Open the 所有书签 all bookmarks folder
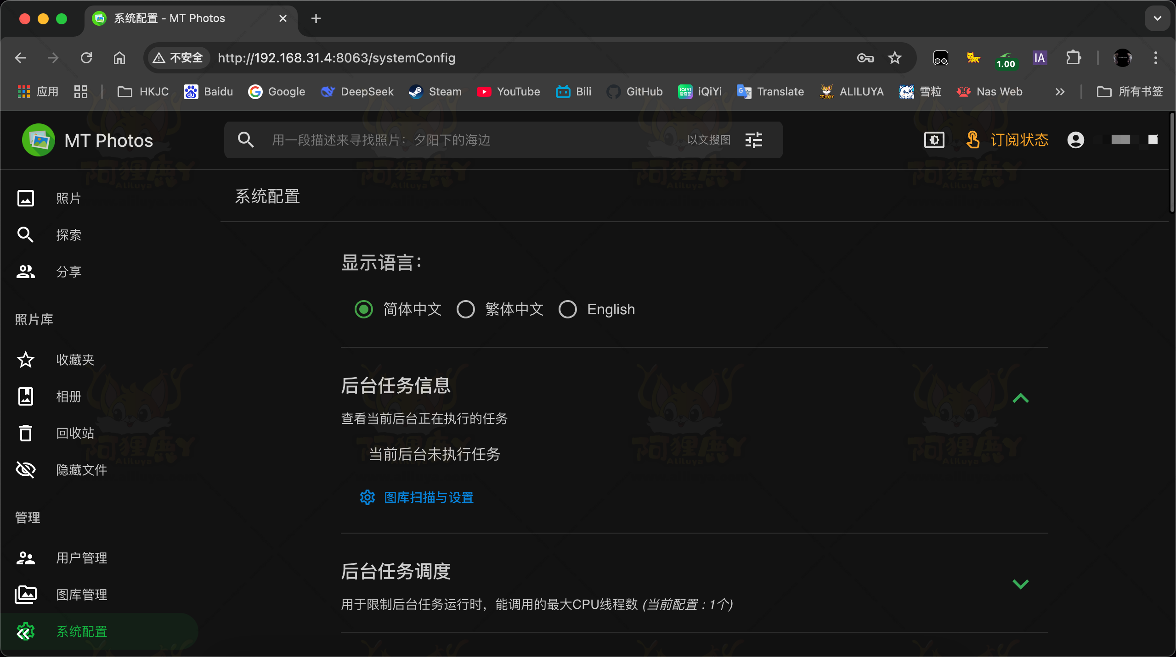Screen dimensions: 1176x657 click(x=1130, y=92)
